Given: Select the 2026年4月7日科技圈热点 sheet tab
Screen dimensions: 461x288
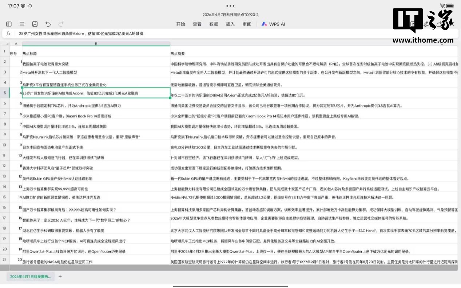Looking at the screenshot, I should 31,276.
